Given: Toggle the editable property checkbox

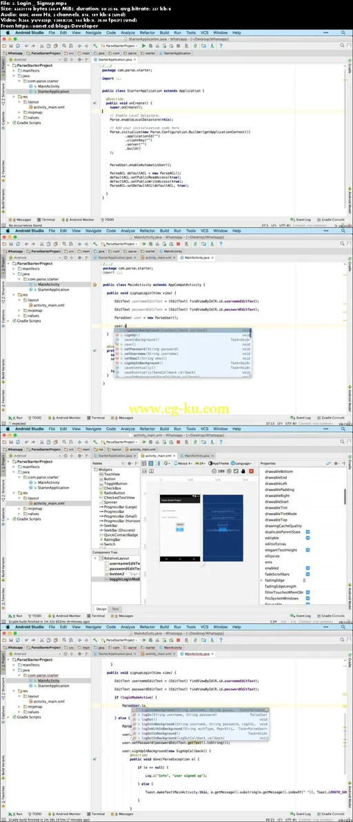Looking at the screenshot, I should coord(308,537).
